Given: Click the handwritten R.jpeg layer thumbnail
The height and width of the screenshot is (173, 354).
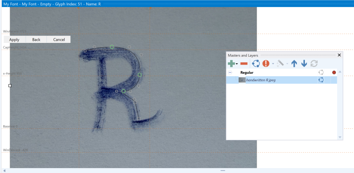Looking at the screenshot, I should [x=242, y=80].
